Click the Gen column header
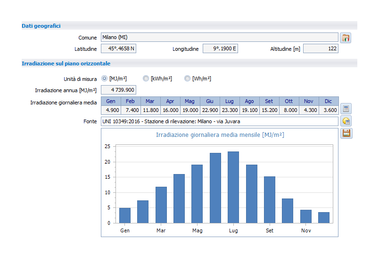The width and height of the screenshot is (379, 254). (111, 101)
